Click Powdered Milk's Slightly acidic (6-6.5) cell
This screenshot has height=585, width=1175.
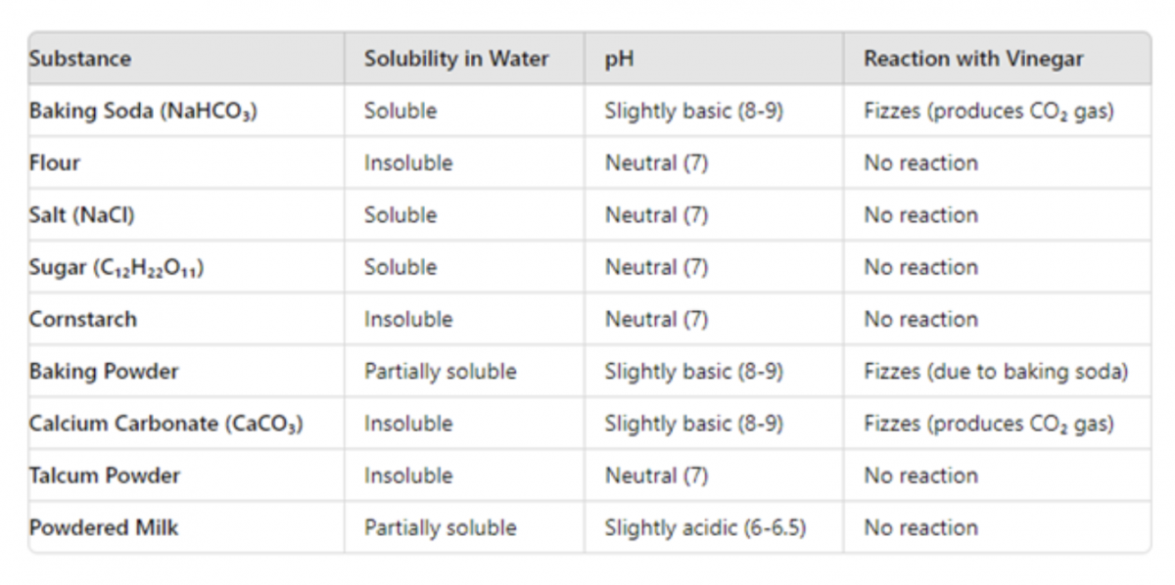(x=705, y=528)
